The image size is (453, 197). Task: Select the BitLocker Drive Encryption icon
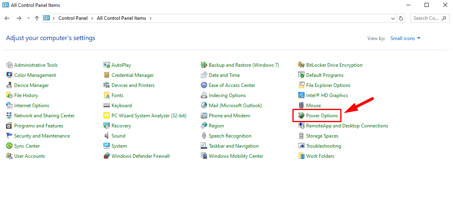(x=301, y=65)
